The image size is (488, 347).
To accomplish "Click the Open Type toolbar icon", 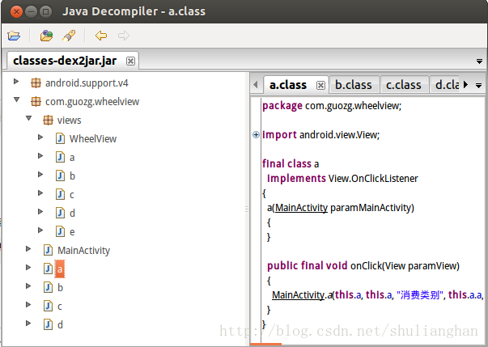I will 46,36.
